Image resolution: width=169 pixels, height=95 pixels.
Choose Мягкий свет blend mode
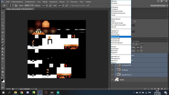pos(121,33)
